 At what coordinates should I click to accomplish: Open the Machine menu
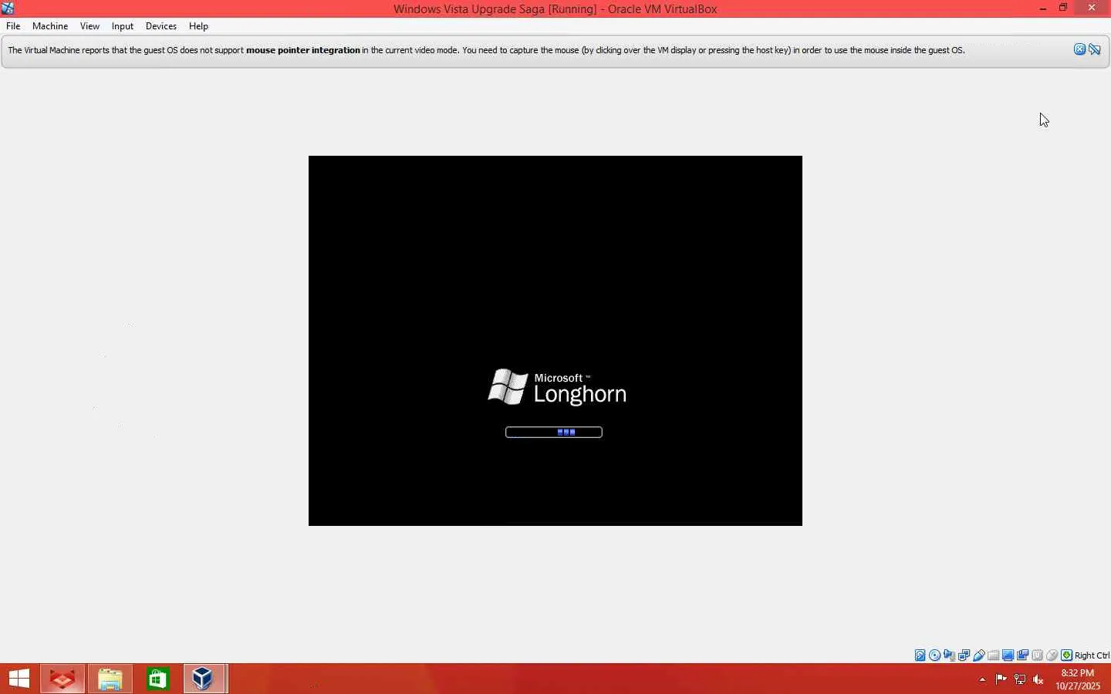click(50, 26)
